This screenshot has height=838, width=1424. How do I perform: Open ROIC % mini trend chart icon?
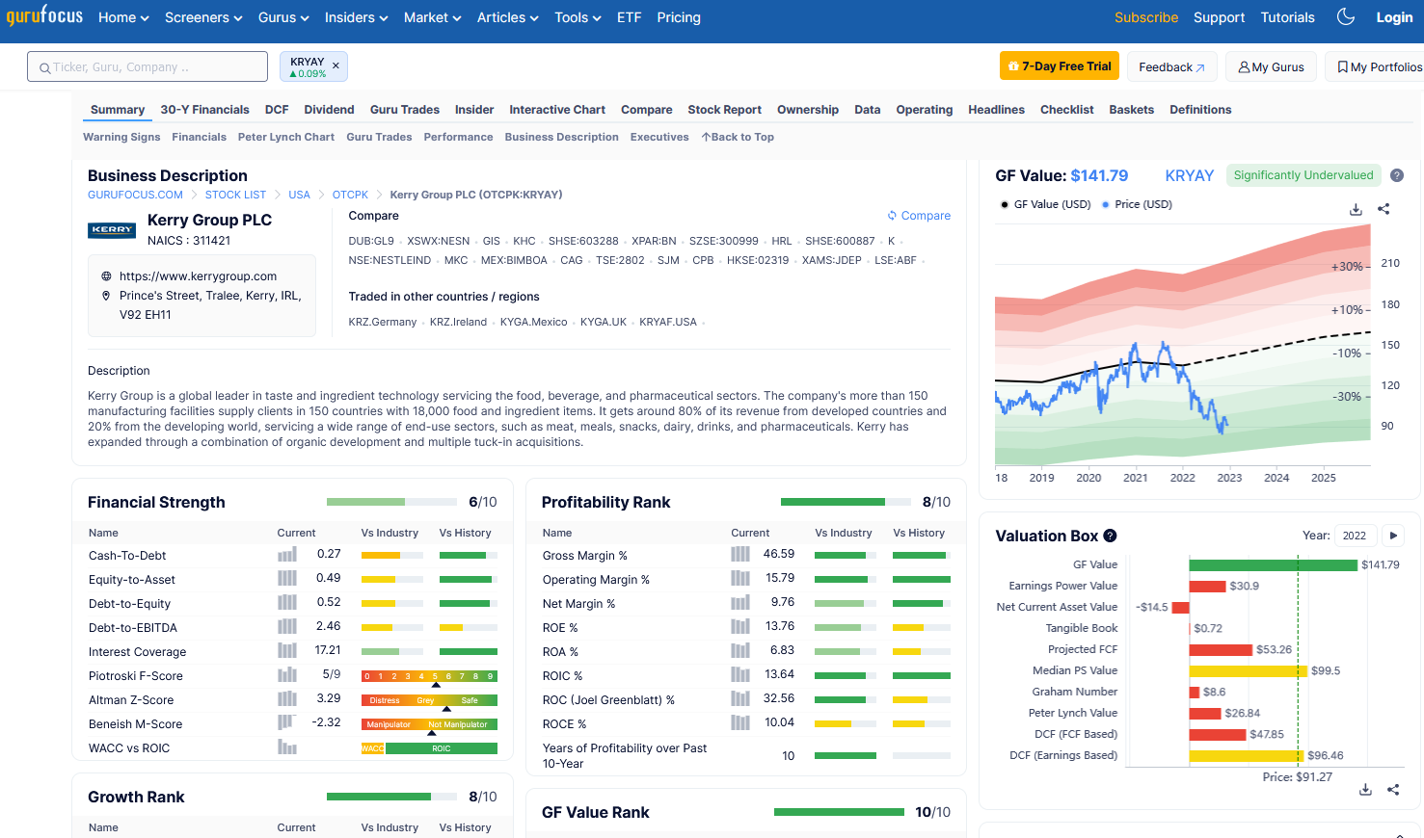pyautogui.click(x=740, y=675)
